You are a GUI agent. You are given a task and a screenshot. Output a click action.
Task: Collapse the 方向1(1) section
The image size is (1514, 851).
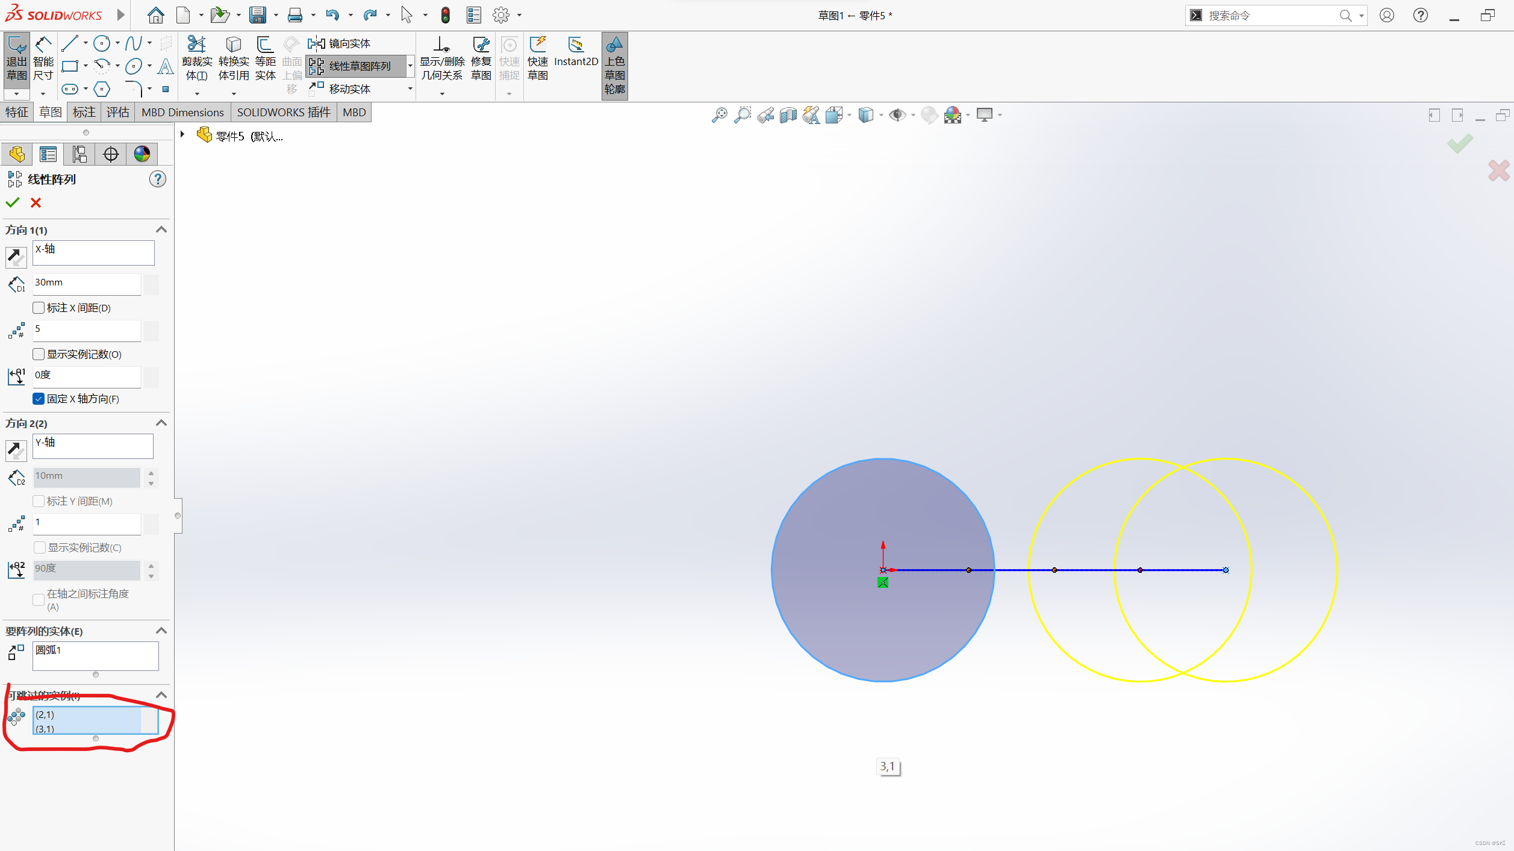161,229
